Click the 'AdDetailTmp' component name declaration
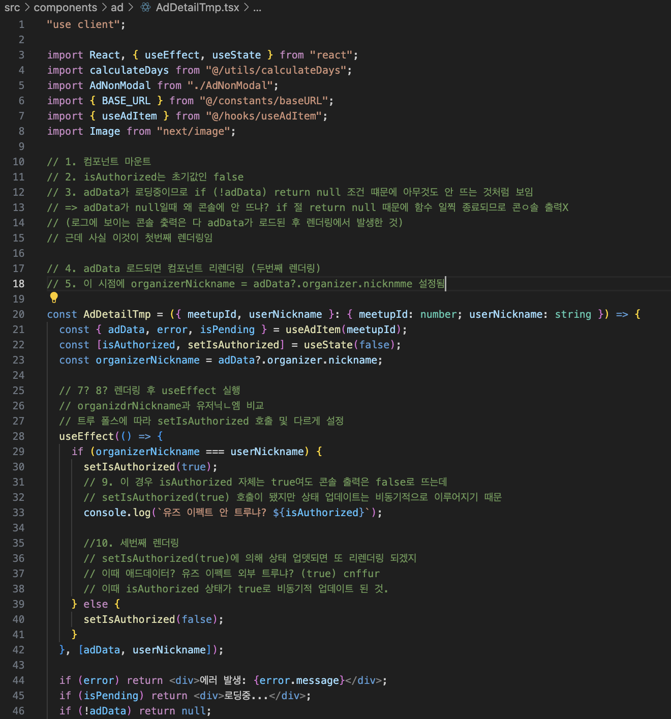This screenshot has height=719, width=671. pos(117,314)
